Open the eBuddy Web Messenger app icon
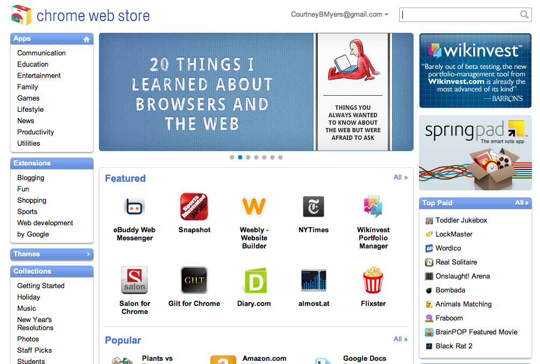 click(x=134, y=206)
